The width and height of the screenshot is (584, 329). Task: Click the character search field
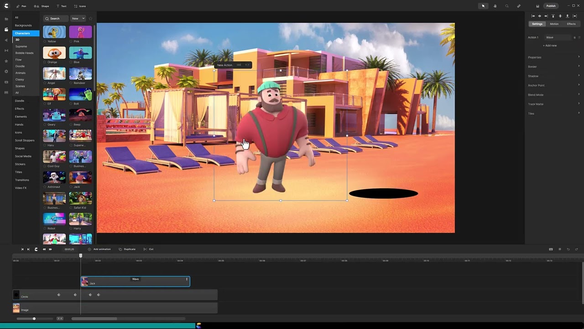click(x=56, y=18)
